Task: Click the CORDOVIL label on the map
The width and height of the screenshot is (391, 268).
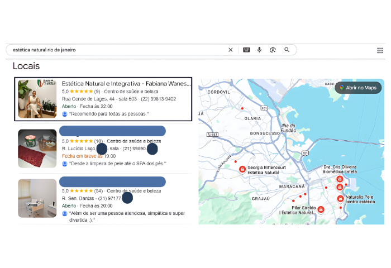Action: (x=219, y=92)
